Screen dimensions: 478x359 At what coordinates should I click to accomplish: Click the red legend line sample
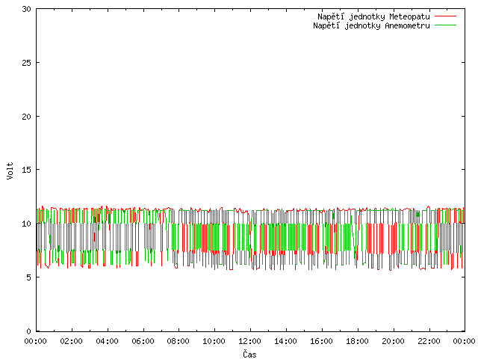click(445, 16)
